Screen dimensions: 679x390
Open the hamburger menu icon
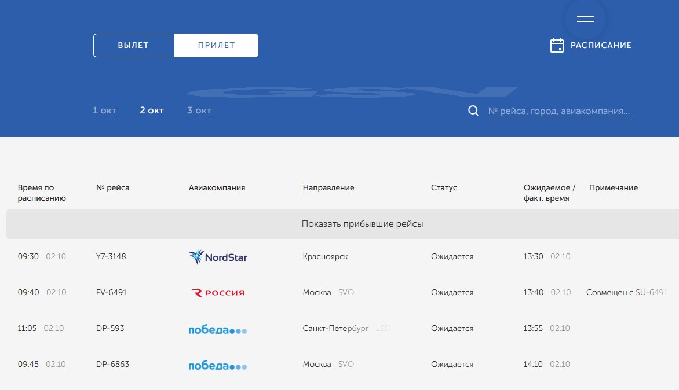pyautogui.click(x=586, y=19)
